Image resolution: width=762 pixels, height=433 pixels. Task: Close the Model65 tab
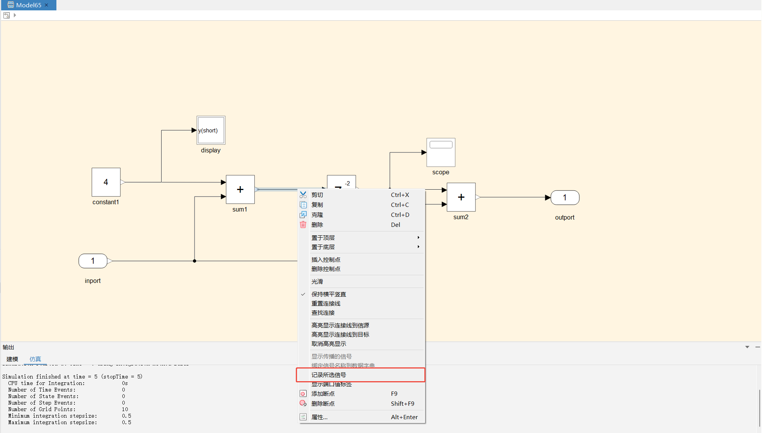tap(46, 5)
